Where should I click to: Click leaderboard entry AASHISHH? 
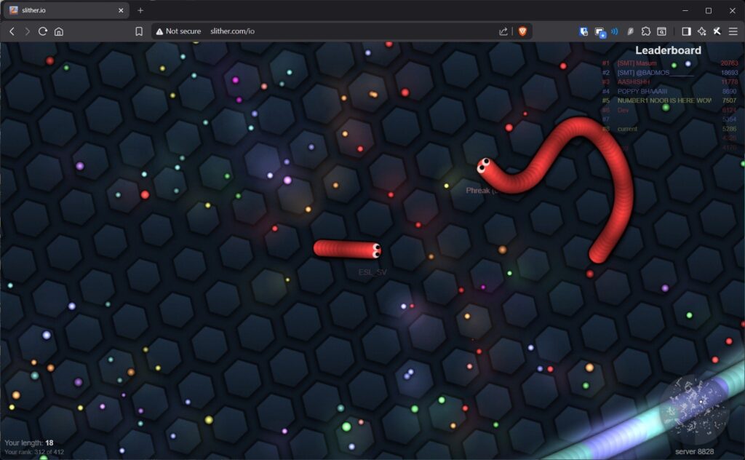pos(634,82)
